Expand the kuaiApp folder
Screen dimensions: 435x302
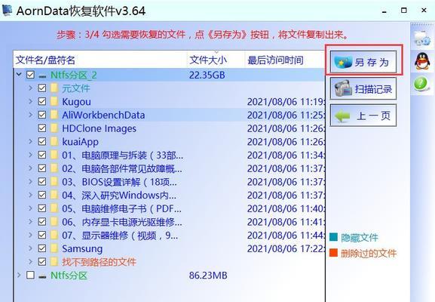tap(30, 141)
